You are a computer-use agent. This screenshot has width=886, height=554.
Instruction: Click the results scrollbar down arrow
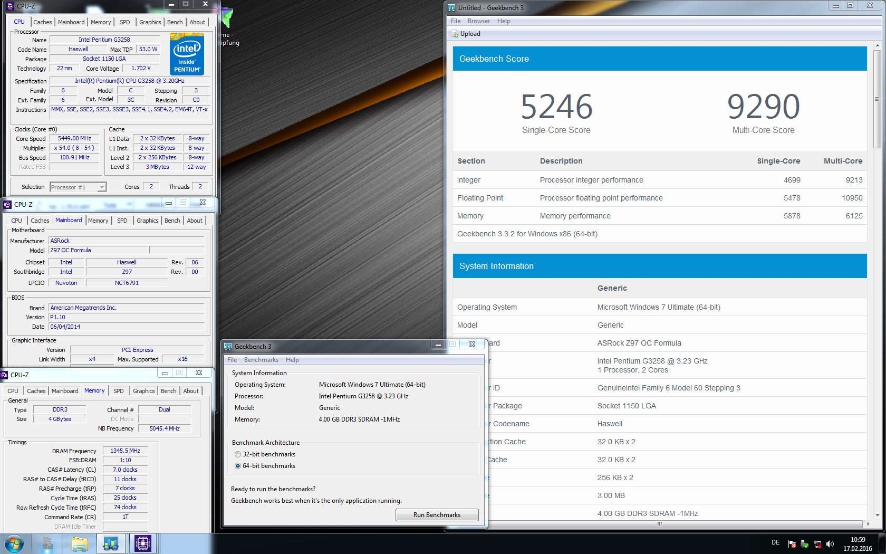pyautogui.click(x=877, y=515)
